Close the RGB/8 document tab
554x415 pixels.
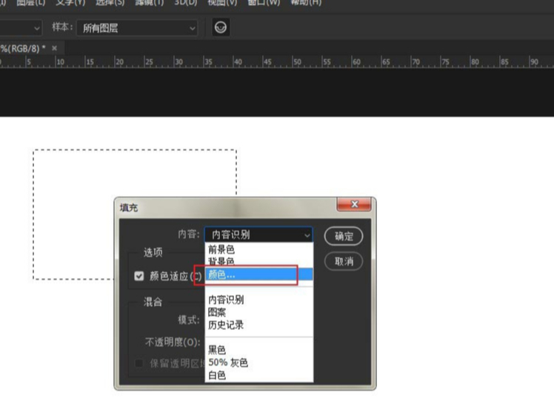pos(54,48)
